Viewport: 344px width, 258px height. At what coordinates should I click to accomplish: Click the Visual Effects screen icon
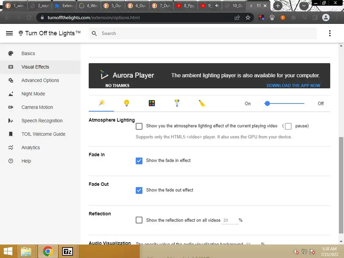10,67
